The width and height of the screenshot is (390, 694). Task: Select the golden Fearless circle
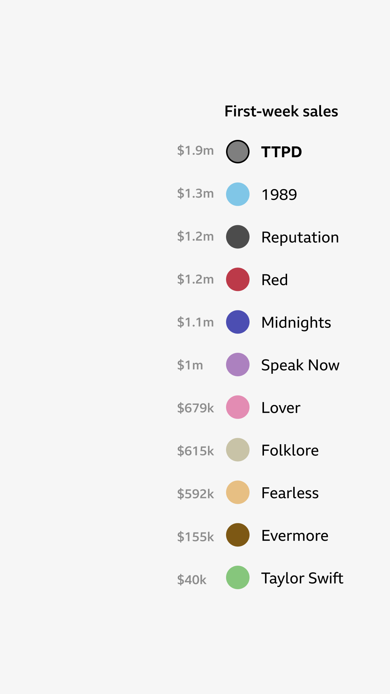pyautogui.click(x=238, y=492)
